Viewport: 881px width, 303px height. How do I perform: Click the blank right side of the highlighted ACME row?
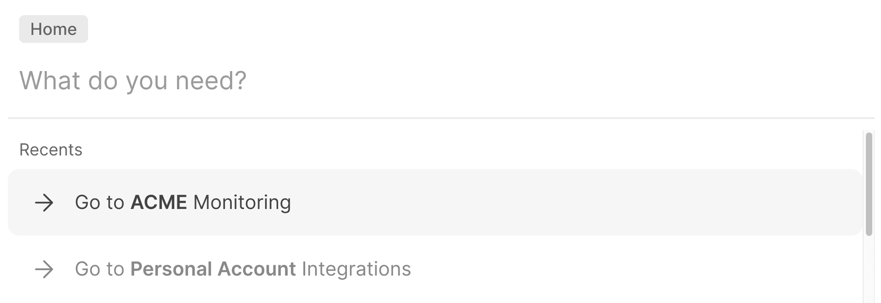(x=642, y=203)
